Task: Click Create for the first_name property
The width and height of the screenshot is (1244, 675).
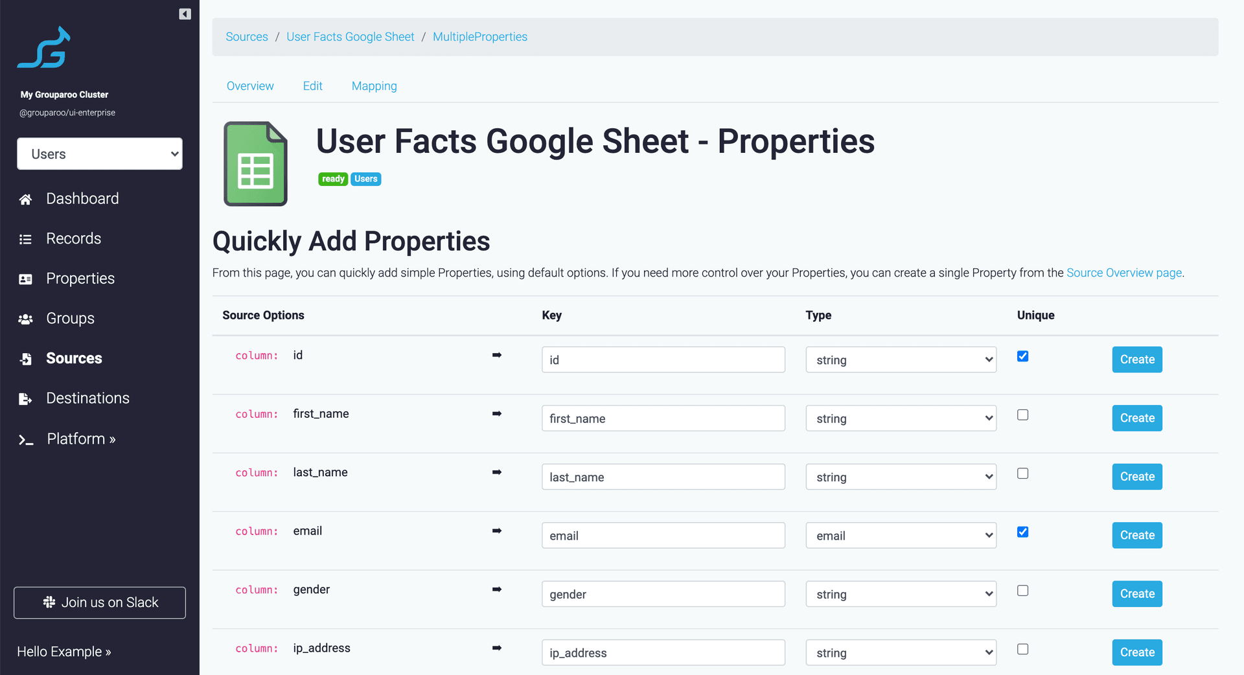Action: (x=1137, y=418)
